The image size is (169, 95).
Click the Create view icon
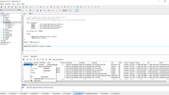51,7
